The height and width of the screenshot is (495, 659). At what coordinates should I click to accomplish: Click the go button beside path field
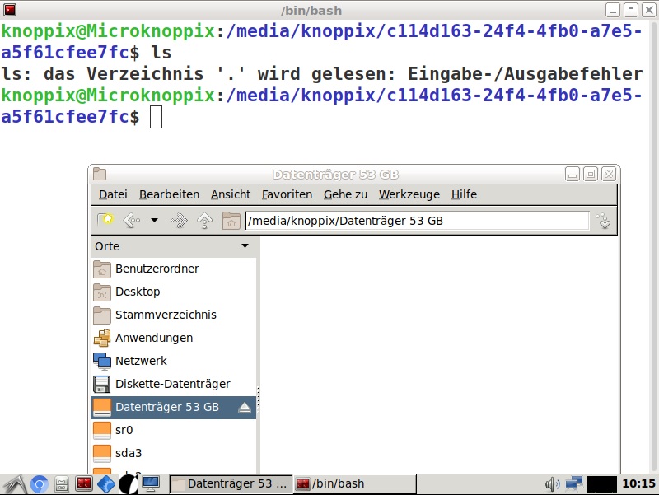(x=604, y=221)
